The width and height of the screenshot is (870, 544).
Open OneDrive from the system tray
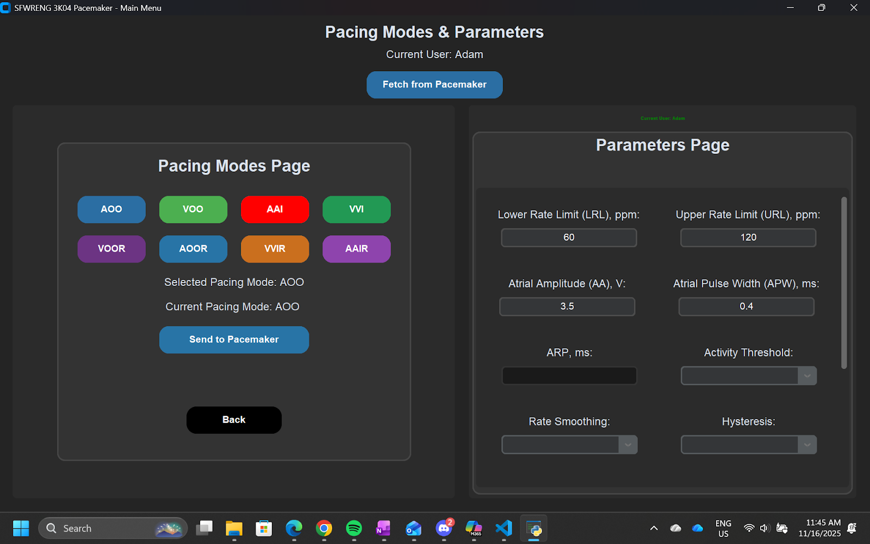697,528
